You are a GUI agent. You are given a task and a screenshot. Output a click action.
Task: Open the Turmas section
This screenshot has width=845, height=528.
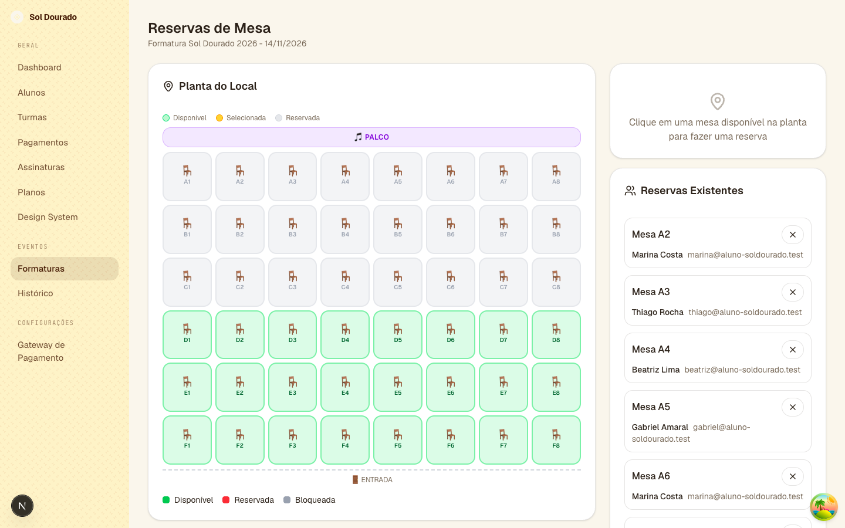(x=65, y=117)
